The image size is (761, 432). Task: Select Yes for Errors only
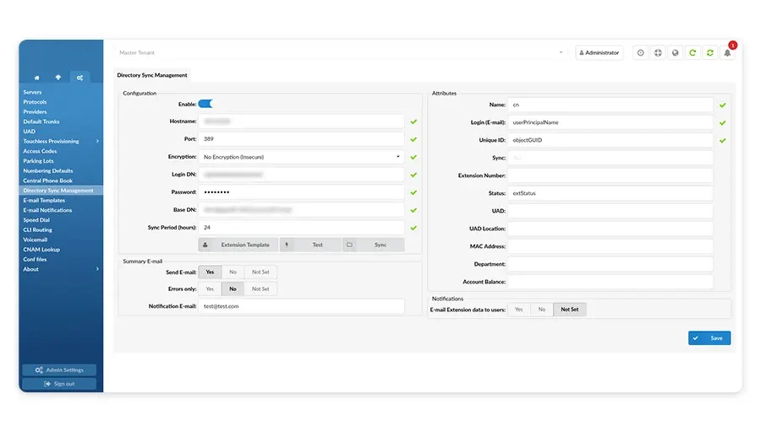tap(209, 289)
